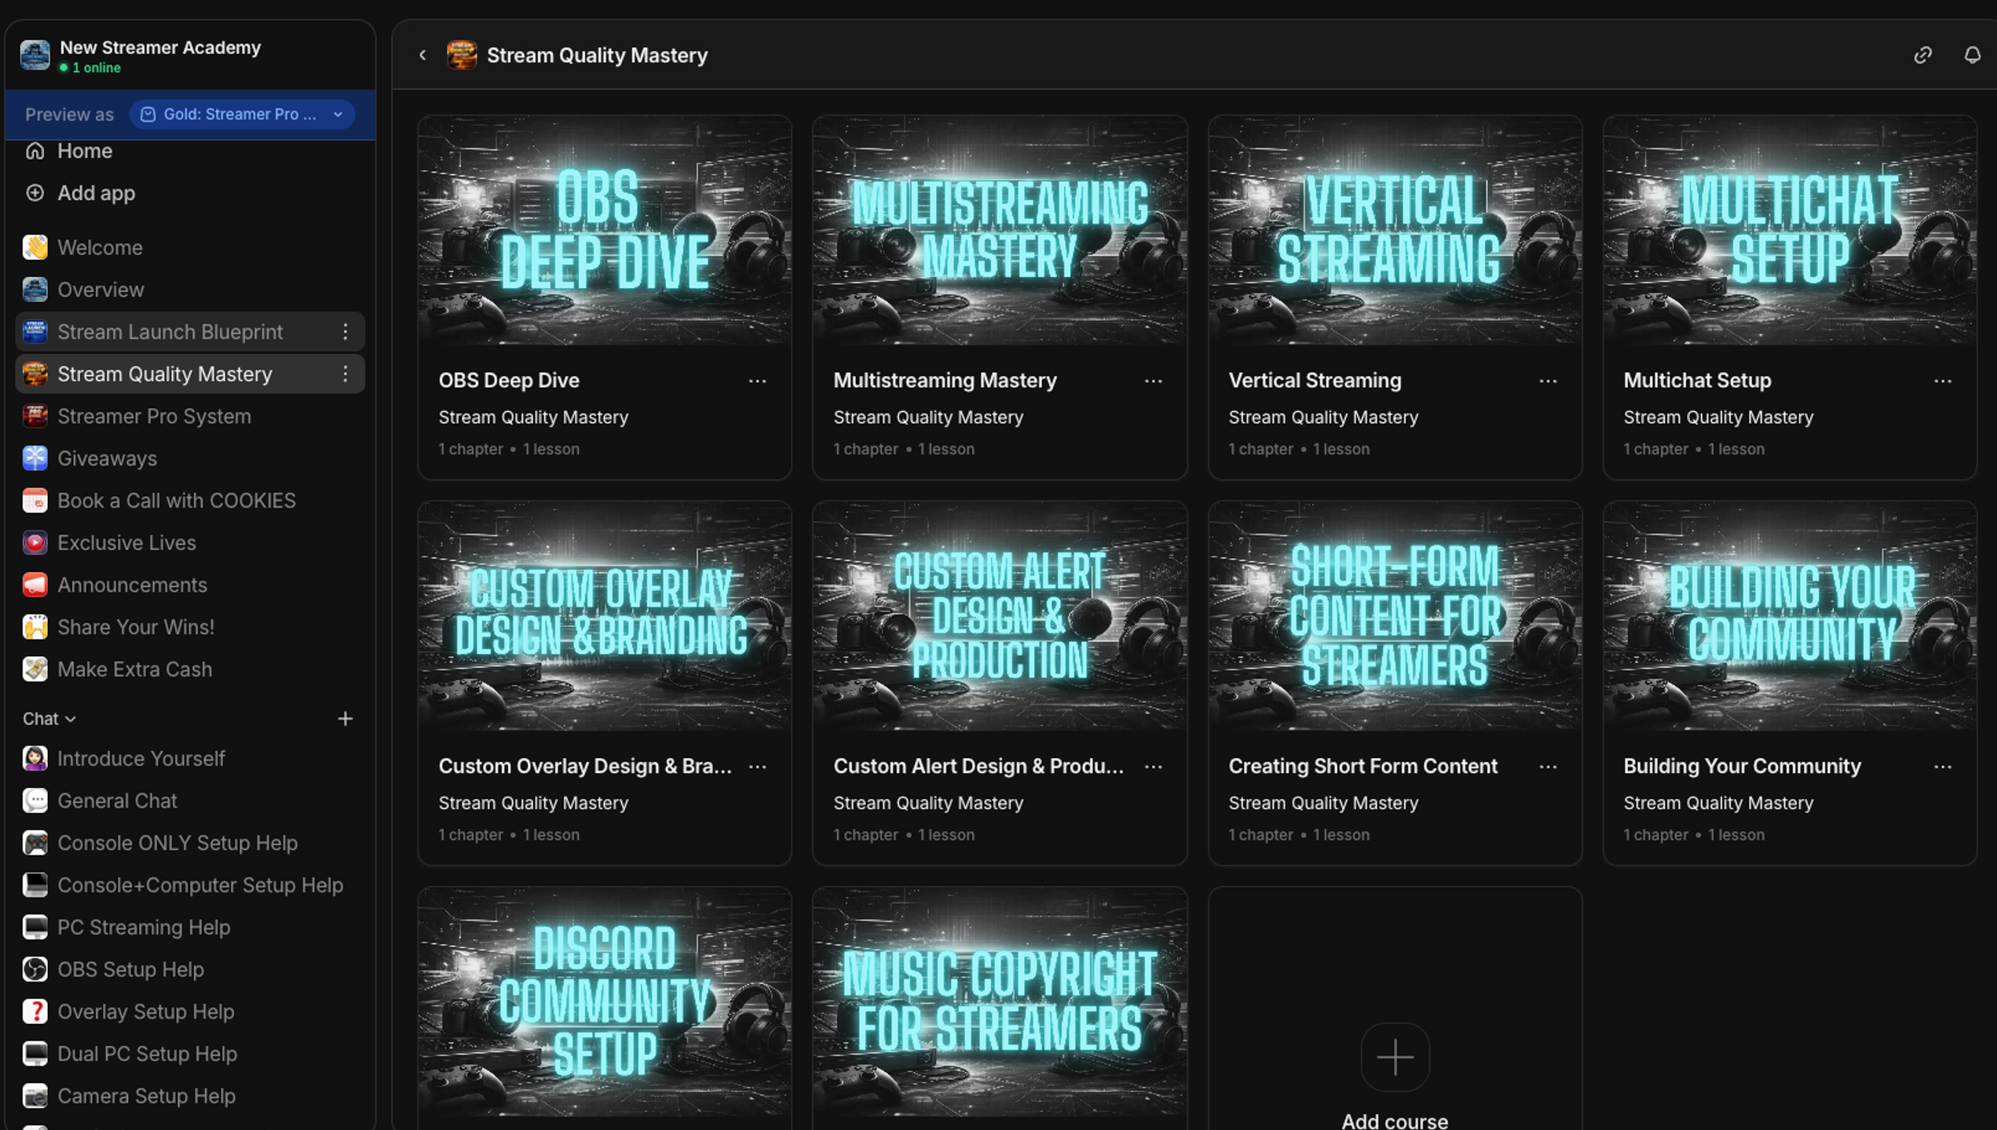Open the Stream Quality Mastery sidebar options menu
1997x1130 pixels.
(345, 374)
